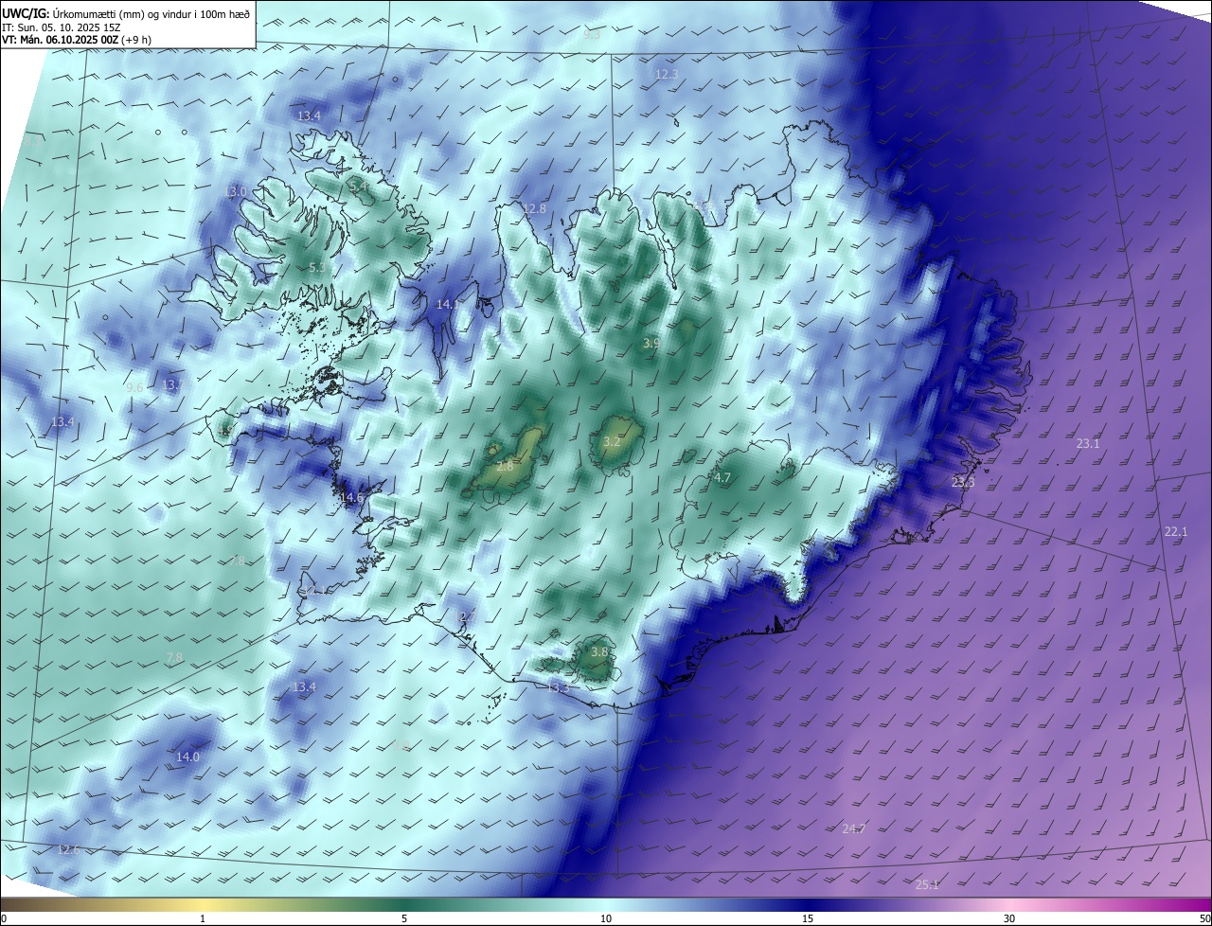
Task: Click the 12.3 value label
Action: click(667, 74)
